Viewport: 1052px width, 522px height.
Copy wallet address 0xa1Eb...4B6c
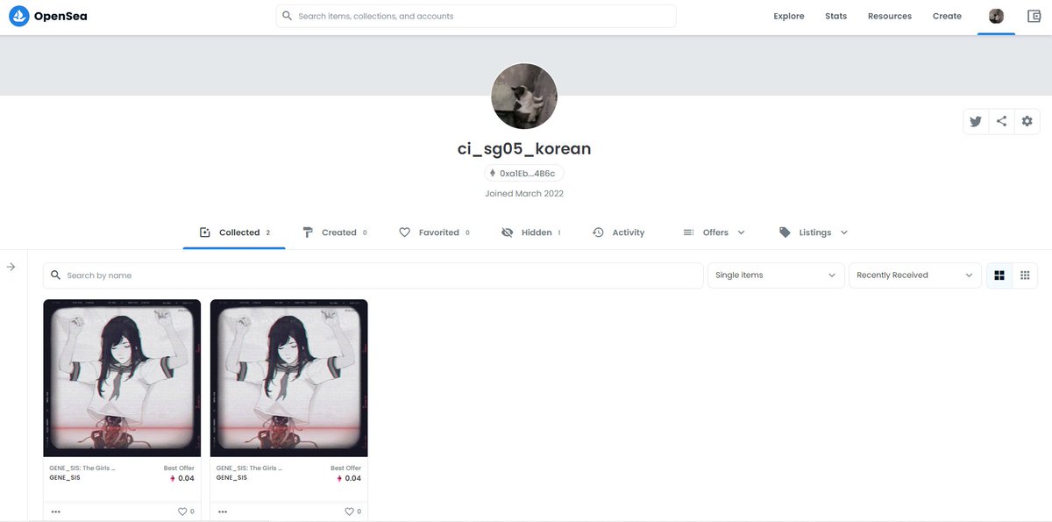524,174
